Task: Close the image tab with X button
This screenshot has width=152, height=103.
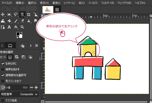Action: 57,10
